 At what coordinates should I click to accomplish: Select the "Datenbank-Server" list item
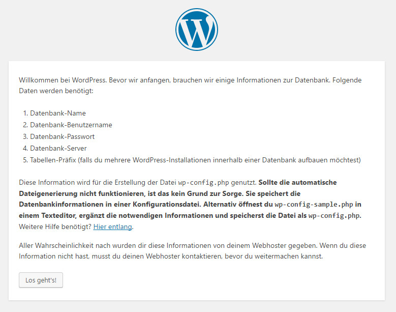(58, 148)
